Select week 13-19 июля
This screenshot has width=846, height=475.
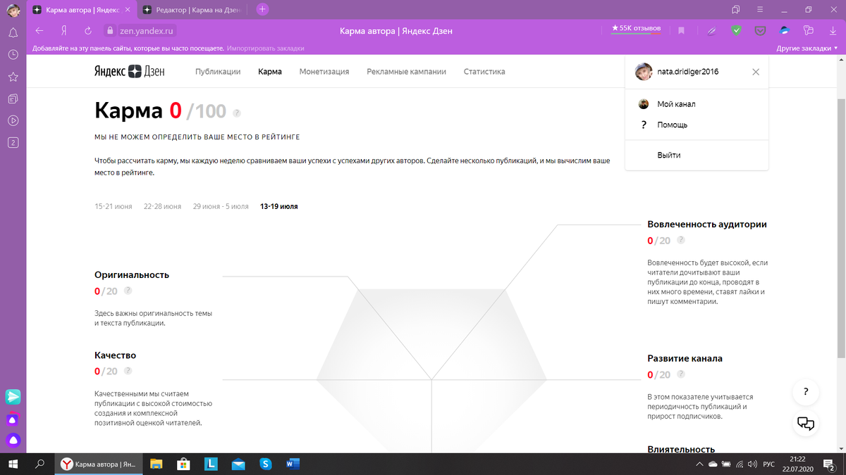point(279,207)
